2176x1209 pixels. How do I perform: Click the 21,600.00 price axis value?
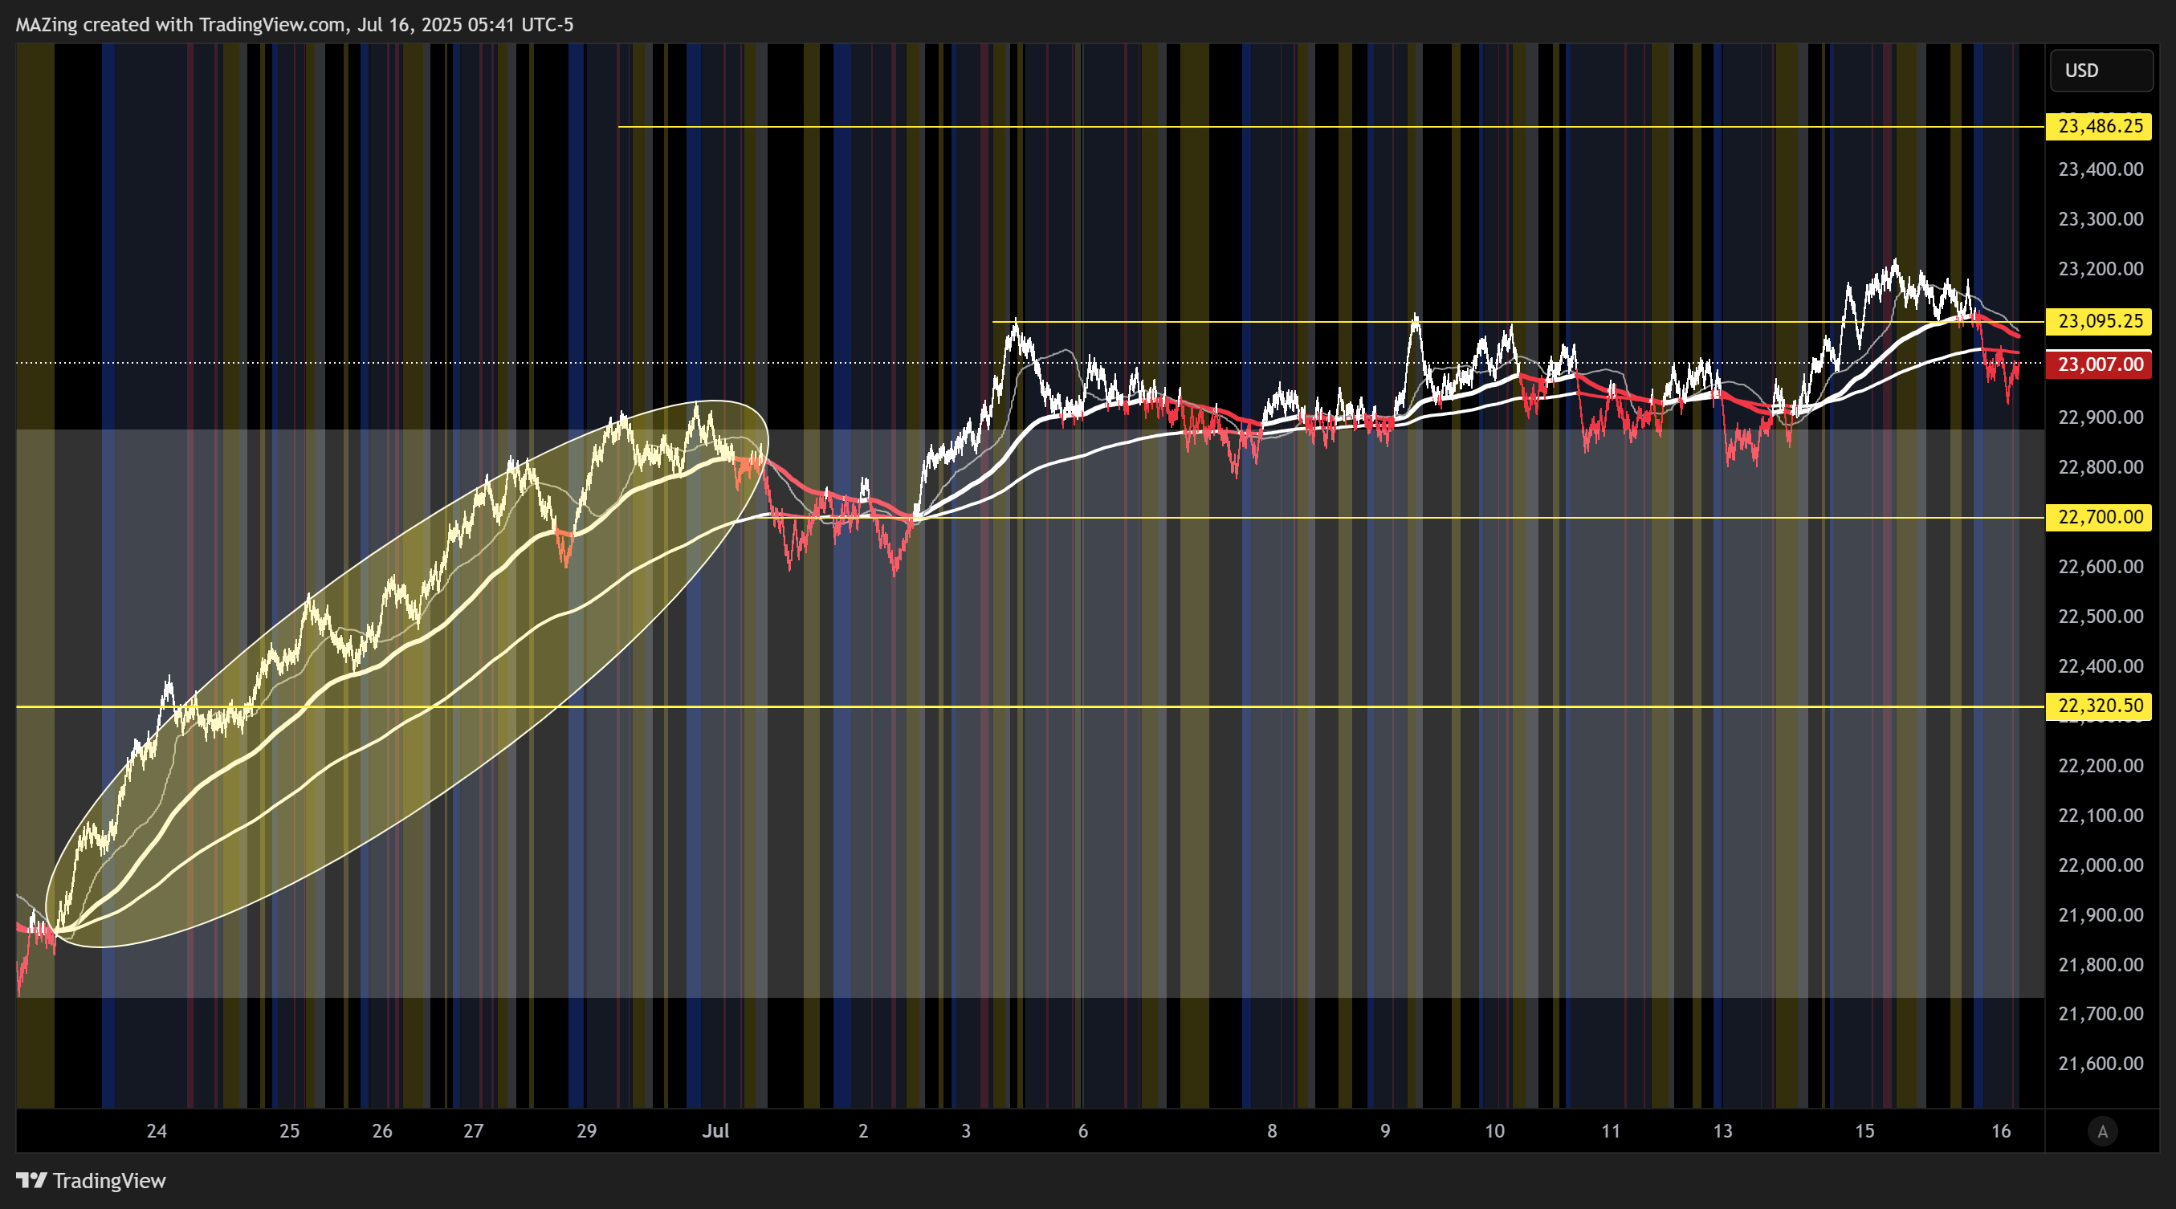tap(2101, 1064)
